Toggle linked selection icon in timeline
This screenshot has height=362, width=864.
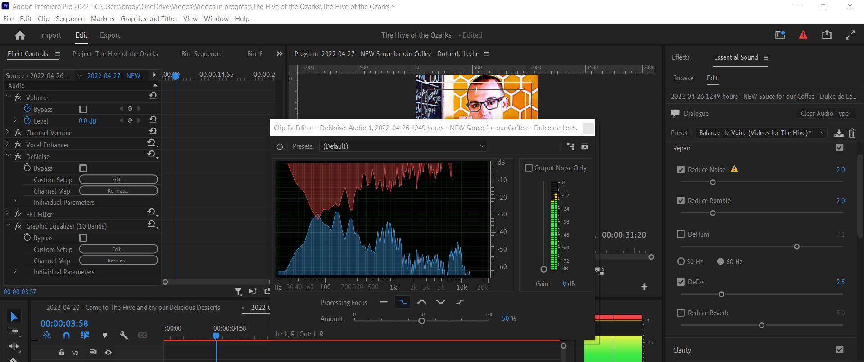point(85,335)
